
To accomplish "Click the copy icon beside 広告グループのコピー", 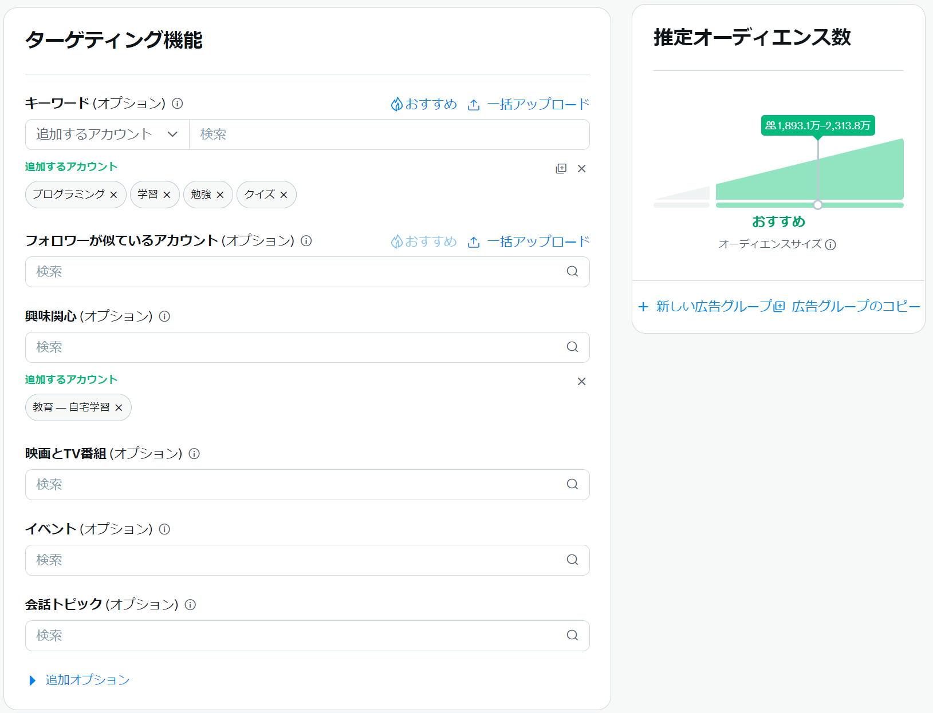I will (x=779, y=307).
